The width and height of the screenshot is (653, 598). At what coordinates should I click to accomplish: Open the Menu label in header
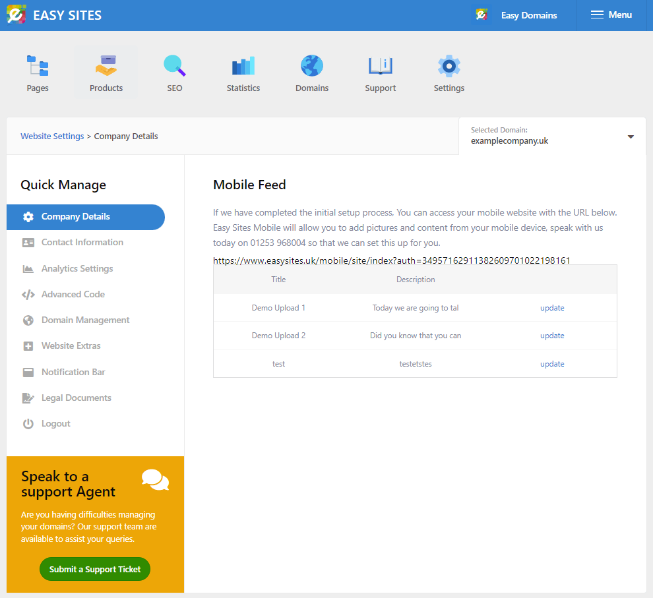(620, 15)
